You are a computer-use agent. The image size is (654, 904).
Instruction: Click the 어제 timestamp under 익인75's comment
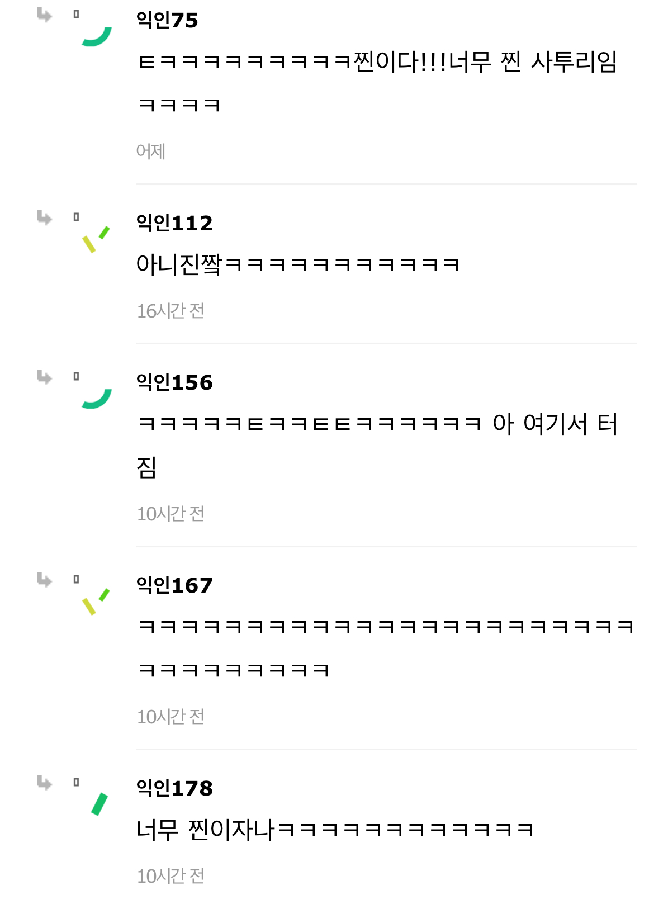point(150,152)
